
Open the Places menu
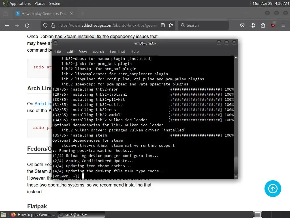40,3
